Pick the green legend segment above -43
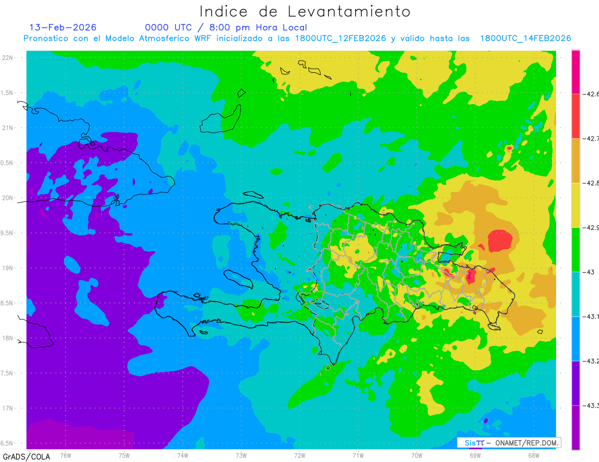The image size is (599, 462). coord(576,249)
